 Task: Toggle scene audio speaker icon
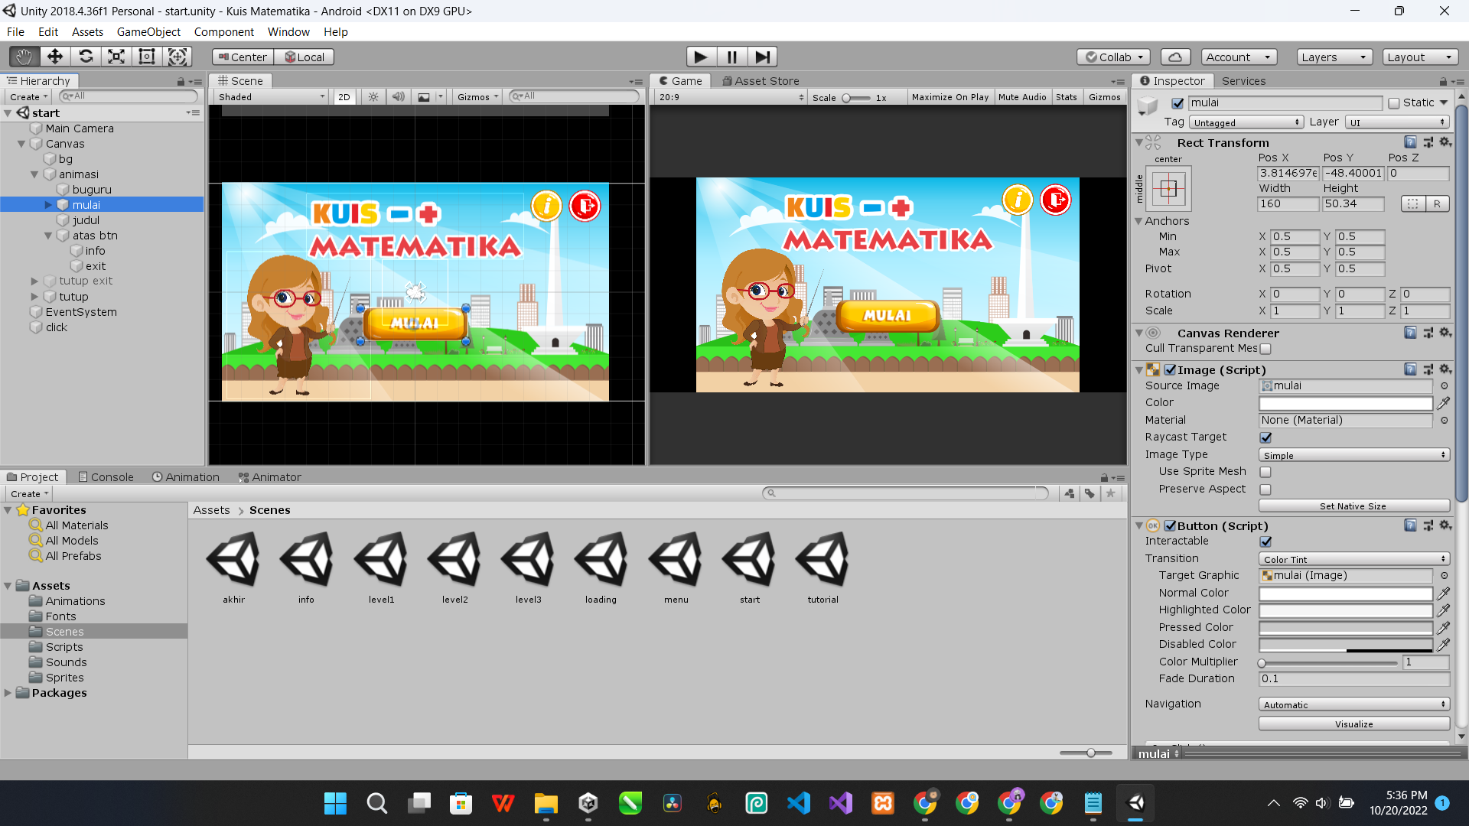tap(398, 97)
